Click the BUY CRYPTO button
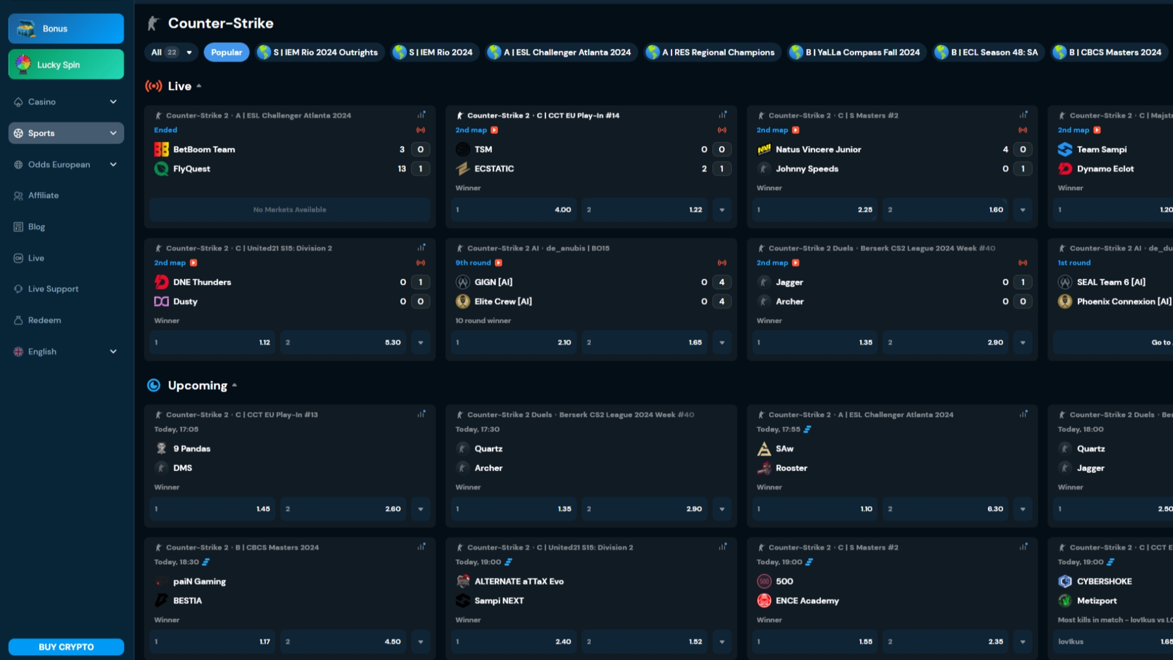 (66, 647)
